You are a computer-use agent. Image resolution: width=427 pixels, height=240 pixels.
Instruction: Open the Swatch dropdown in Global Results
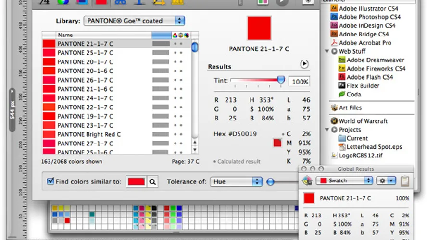coord(344,181)
